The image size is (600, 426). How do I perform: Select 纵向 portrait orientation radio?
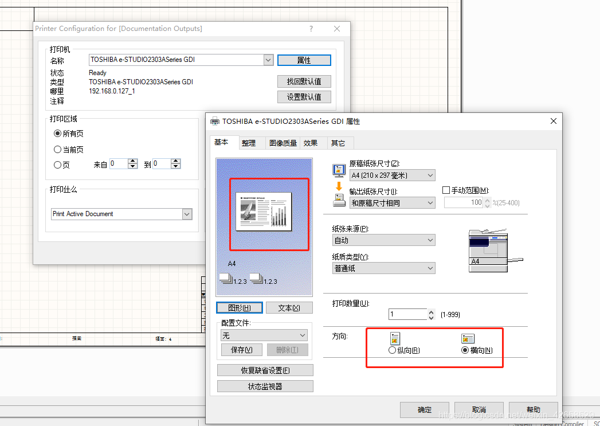[x=392, y=350]
